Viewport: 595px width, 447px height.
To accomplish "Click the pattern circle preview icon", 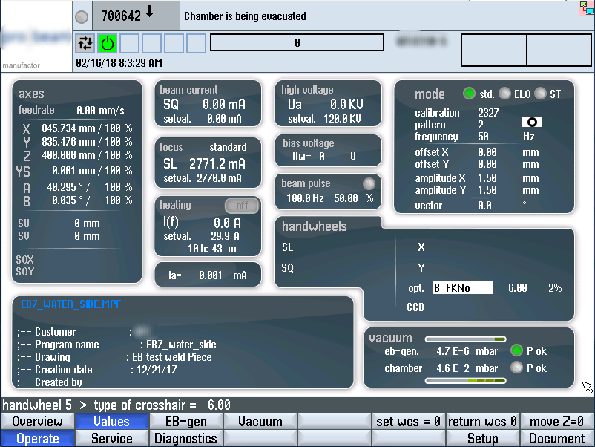I will (532, 123).
